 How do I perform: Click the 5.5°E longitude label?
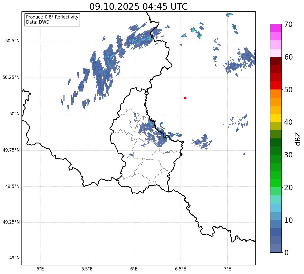click(x=87, y=269)
